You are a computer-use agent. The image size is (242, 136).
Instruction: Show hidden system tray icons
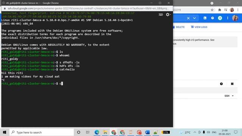pyautogui.click(x=195, y=132)
